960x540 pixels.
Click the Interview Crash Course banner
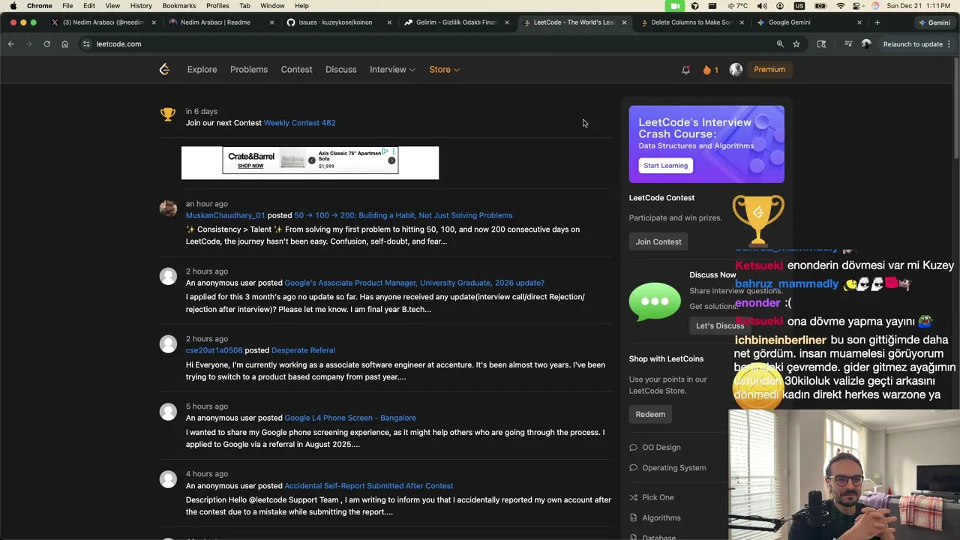click(706, 144)
